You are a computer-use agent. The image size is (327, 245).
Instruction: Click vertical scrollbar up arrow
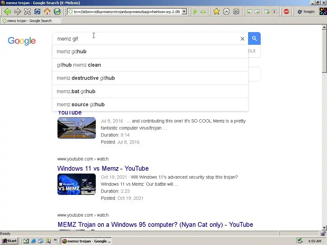(x=324, y=27)
